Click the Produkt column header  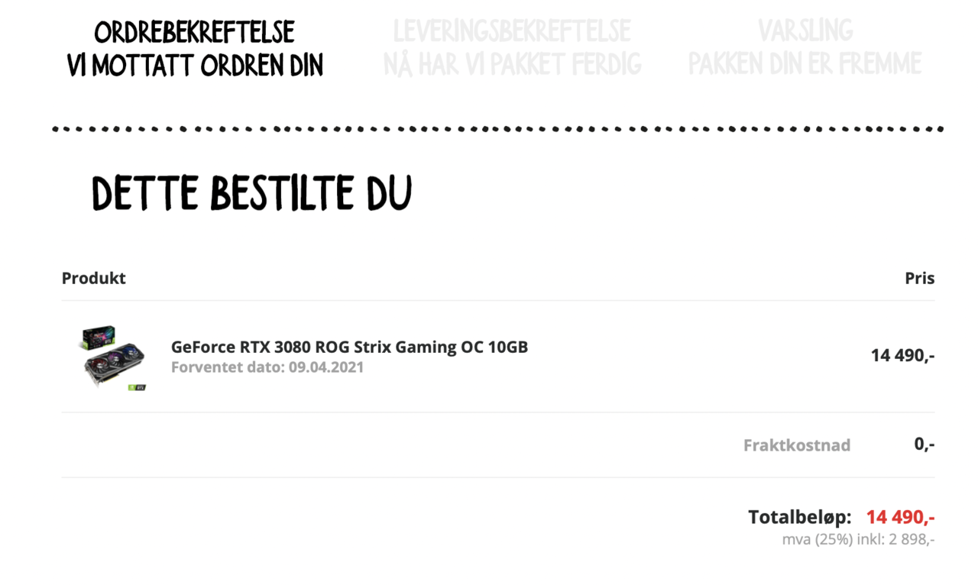pos(93,278)
